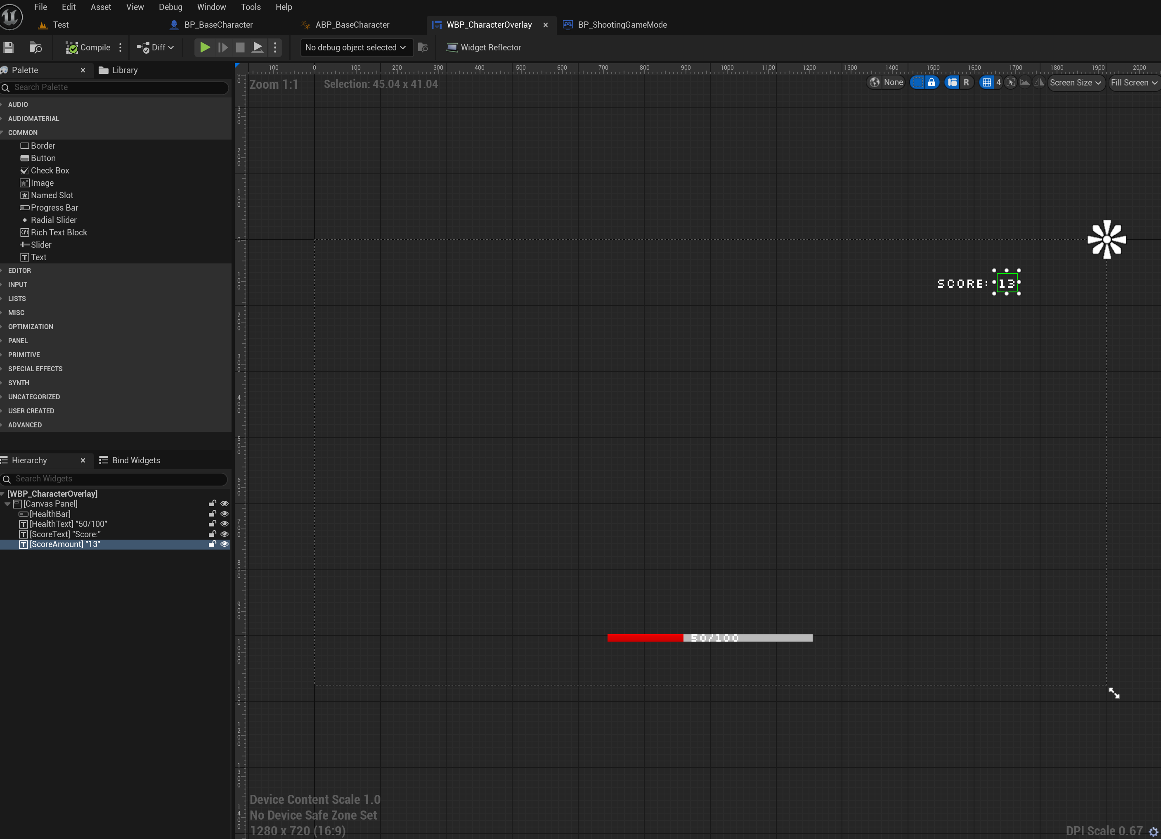Screen dimensions: 1161x839
Task: Click the localization globe icon
Action: click(x=875, y=83)
